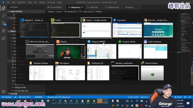Click Ln 94, Col 20 in status bar
Image resolution: width=193 pixels, height=108 pixels.
[x=133, y=97]
